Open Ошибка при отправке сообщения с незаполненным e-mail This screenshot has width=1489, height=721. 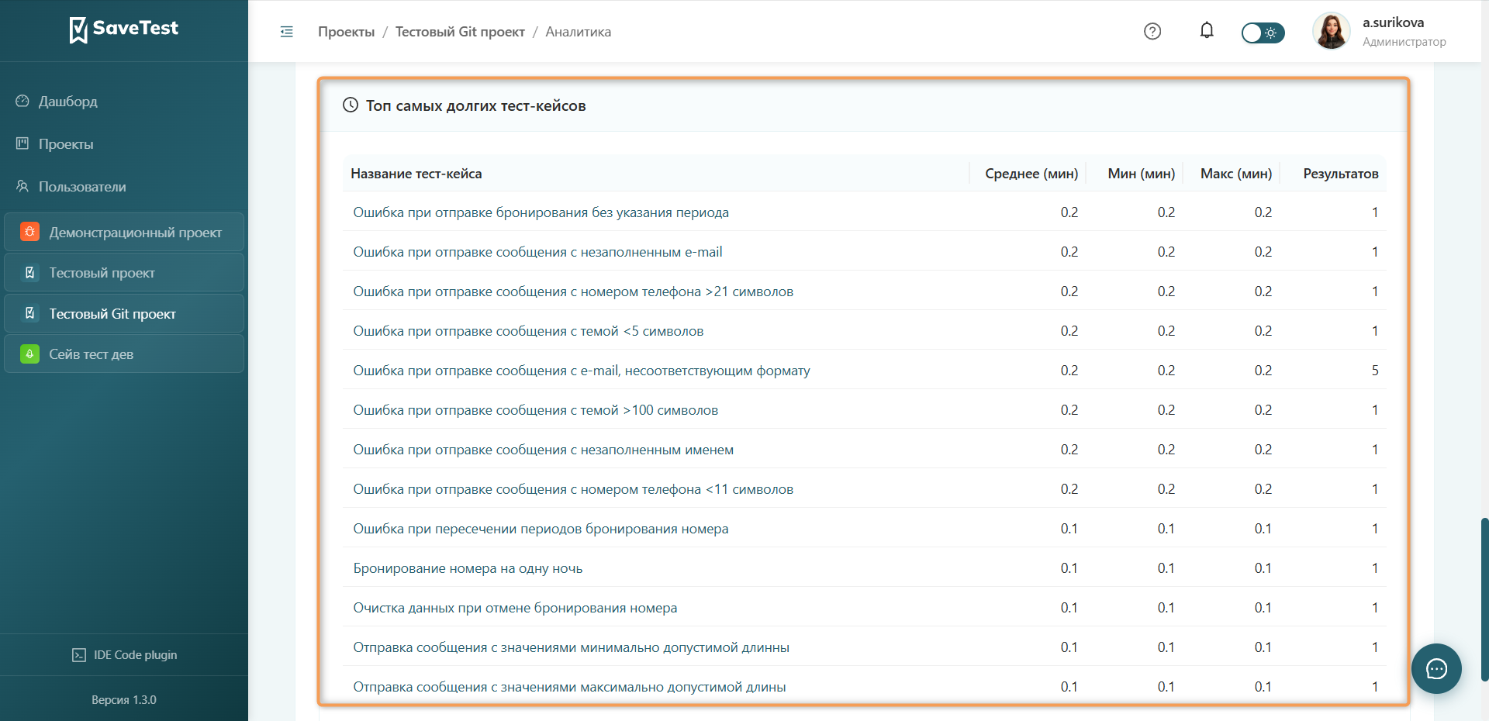537,252
